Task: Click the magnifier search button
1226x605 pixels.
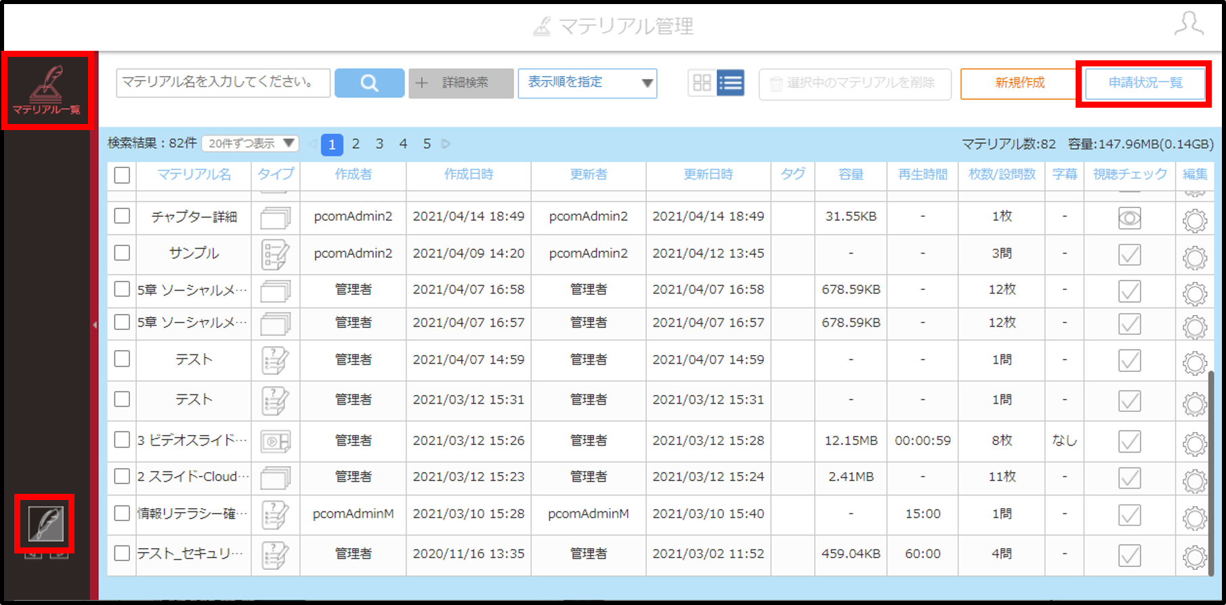Action: pyautogui.click(x=369, y=83)
